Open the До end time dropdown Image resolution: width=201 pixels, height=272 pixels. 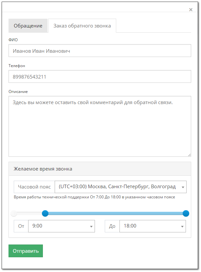[153, 226]
